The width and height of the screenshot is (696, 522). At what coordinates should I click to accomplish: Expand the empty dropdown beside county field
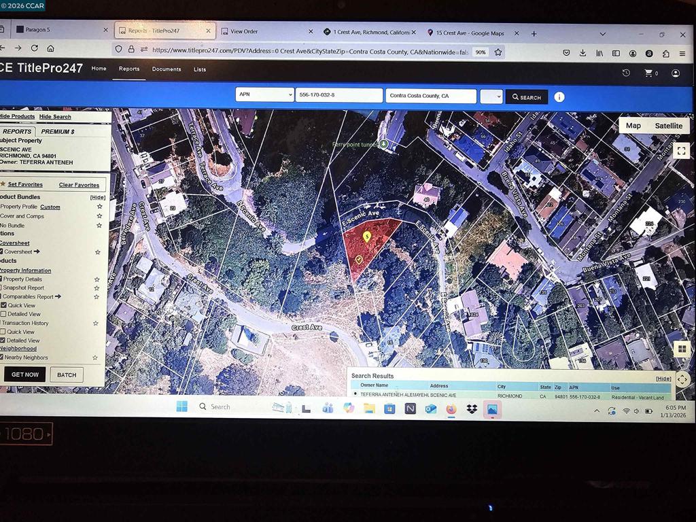491,97
